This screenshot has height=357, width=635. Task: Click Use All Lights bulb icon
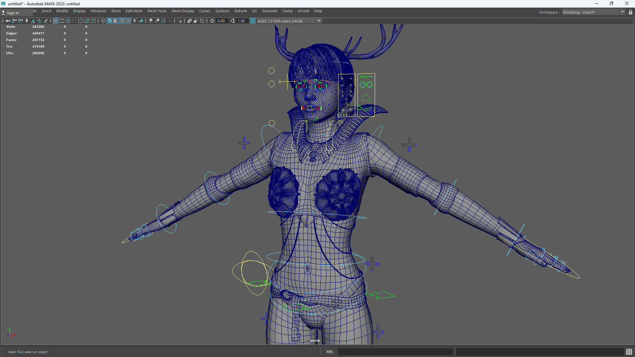point(135,21)
